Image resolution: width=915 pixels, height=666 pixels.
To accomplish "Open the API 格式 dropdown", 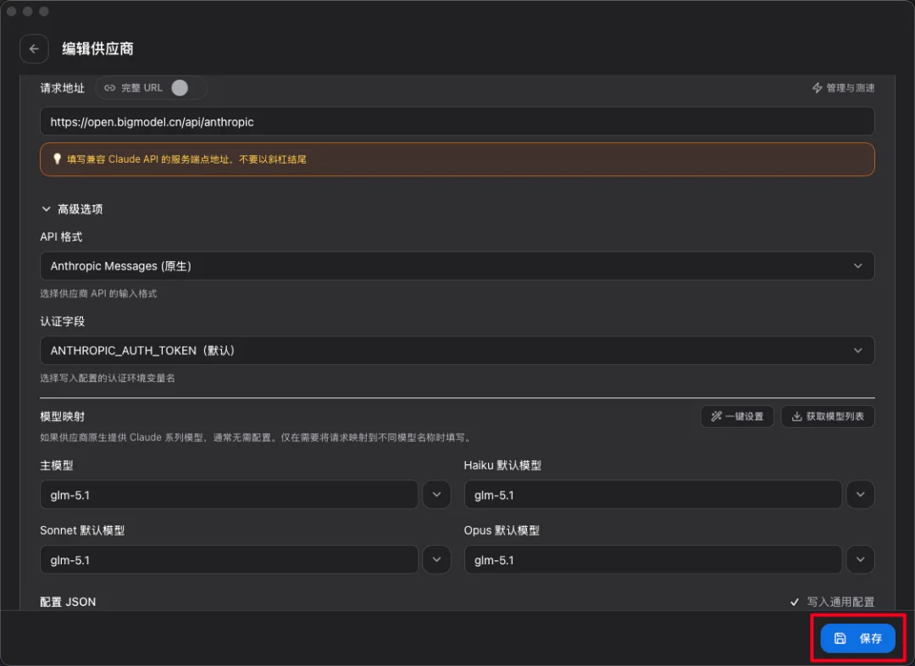I will [x=457, y=265].
